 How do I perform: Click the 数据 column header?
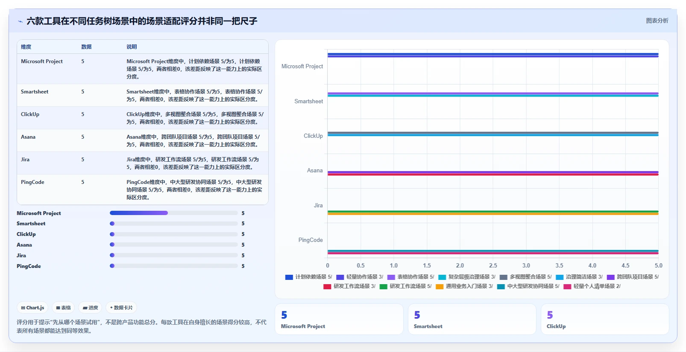86,47
